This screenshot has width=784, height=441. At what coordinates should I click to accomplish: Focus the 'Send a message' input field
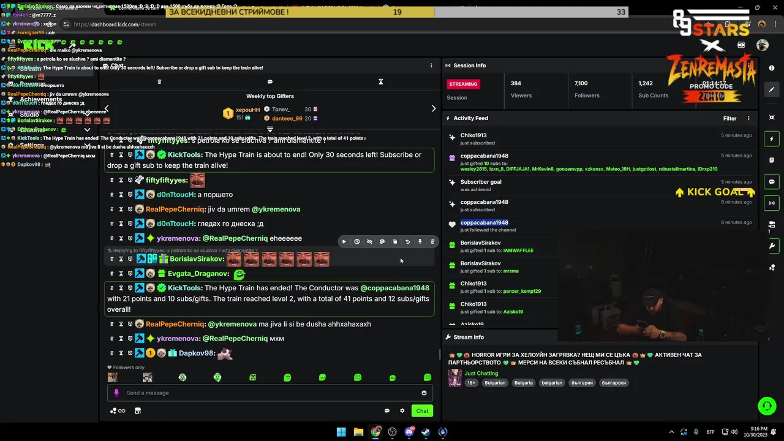click(x=270, y=393)
